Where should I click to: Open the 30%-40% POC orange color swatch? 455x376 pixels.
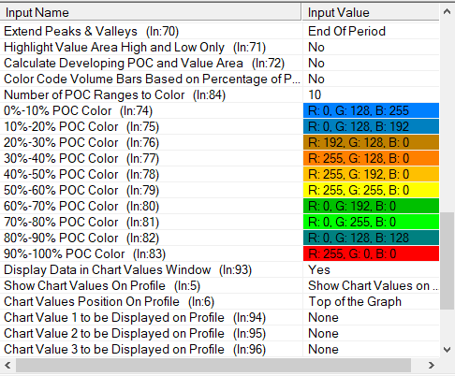[371, 158]
